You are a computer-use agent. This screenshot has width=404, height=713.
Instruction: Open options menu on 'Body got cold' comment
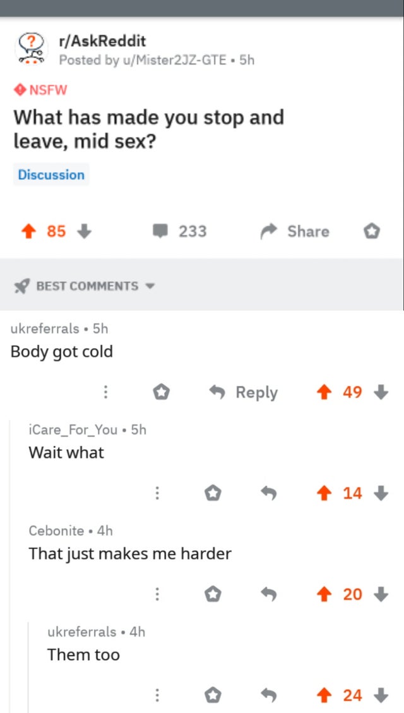(x=105, y=392)
